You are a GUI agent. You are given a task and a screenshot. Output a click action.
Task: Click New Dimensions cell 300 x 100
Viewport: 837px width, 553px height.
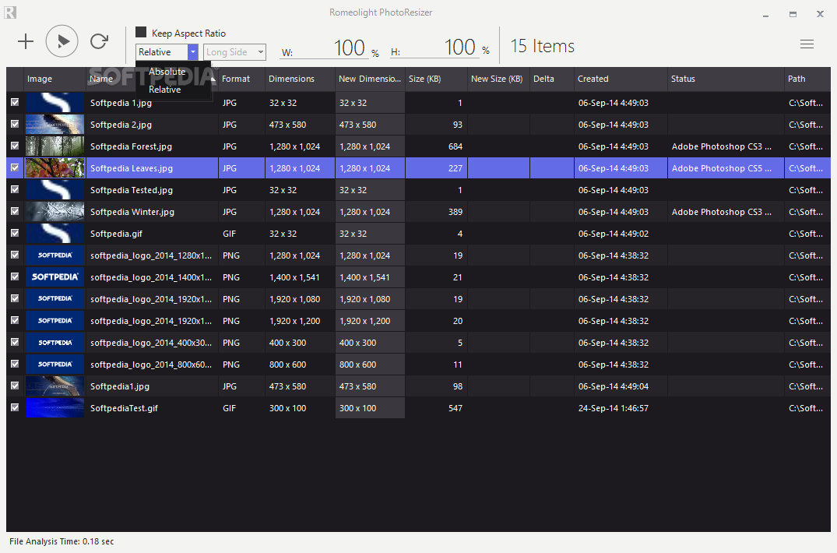pos(370,408)
